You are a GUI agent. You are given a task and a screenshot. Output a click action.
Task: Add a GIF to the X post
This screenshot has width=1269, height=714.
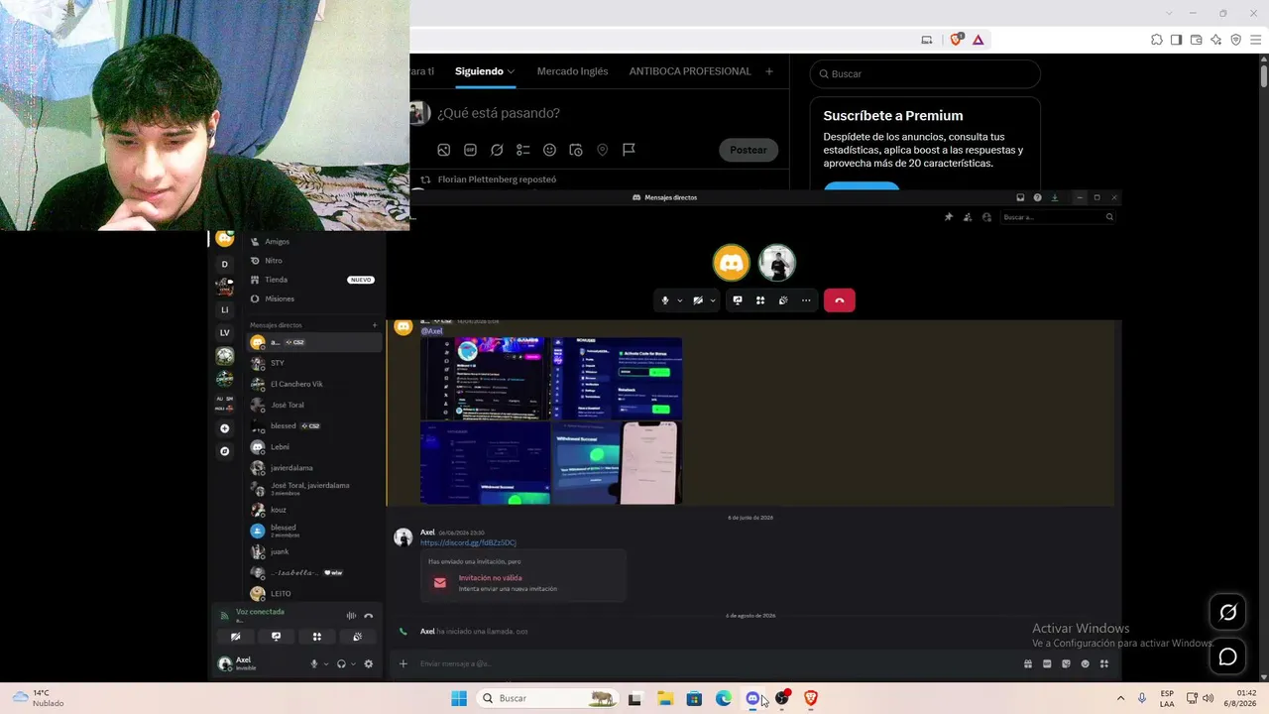[470, 150]
